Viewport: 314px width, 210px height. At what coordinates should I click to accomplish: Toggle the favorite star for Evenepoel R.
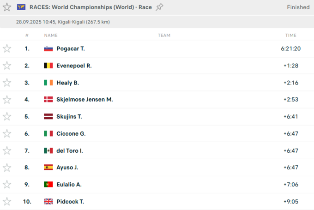[x=7, y=66]
